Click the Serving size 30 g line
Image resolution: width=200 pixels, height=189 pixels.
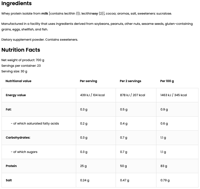[14, 71]
